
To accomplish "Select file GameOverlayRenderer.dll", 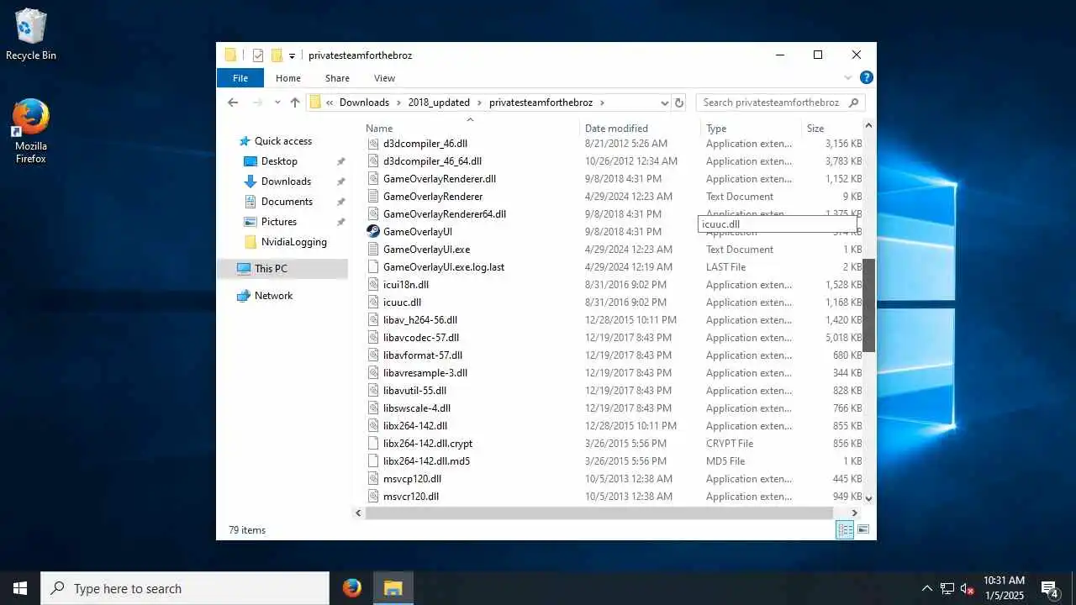I will click(x=440, y=179).
